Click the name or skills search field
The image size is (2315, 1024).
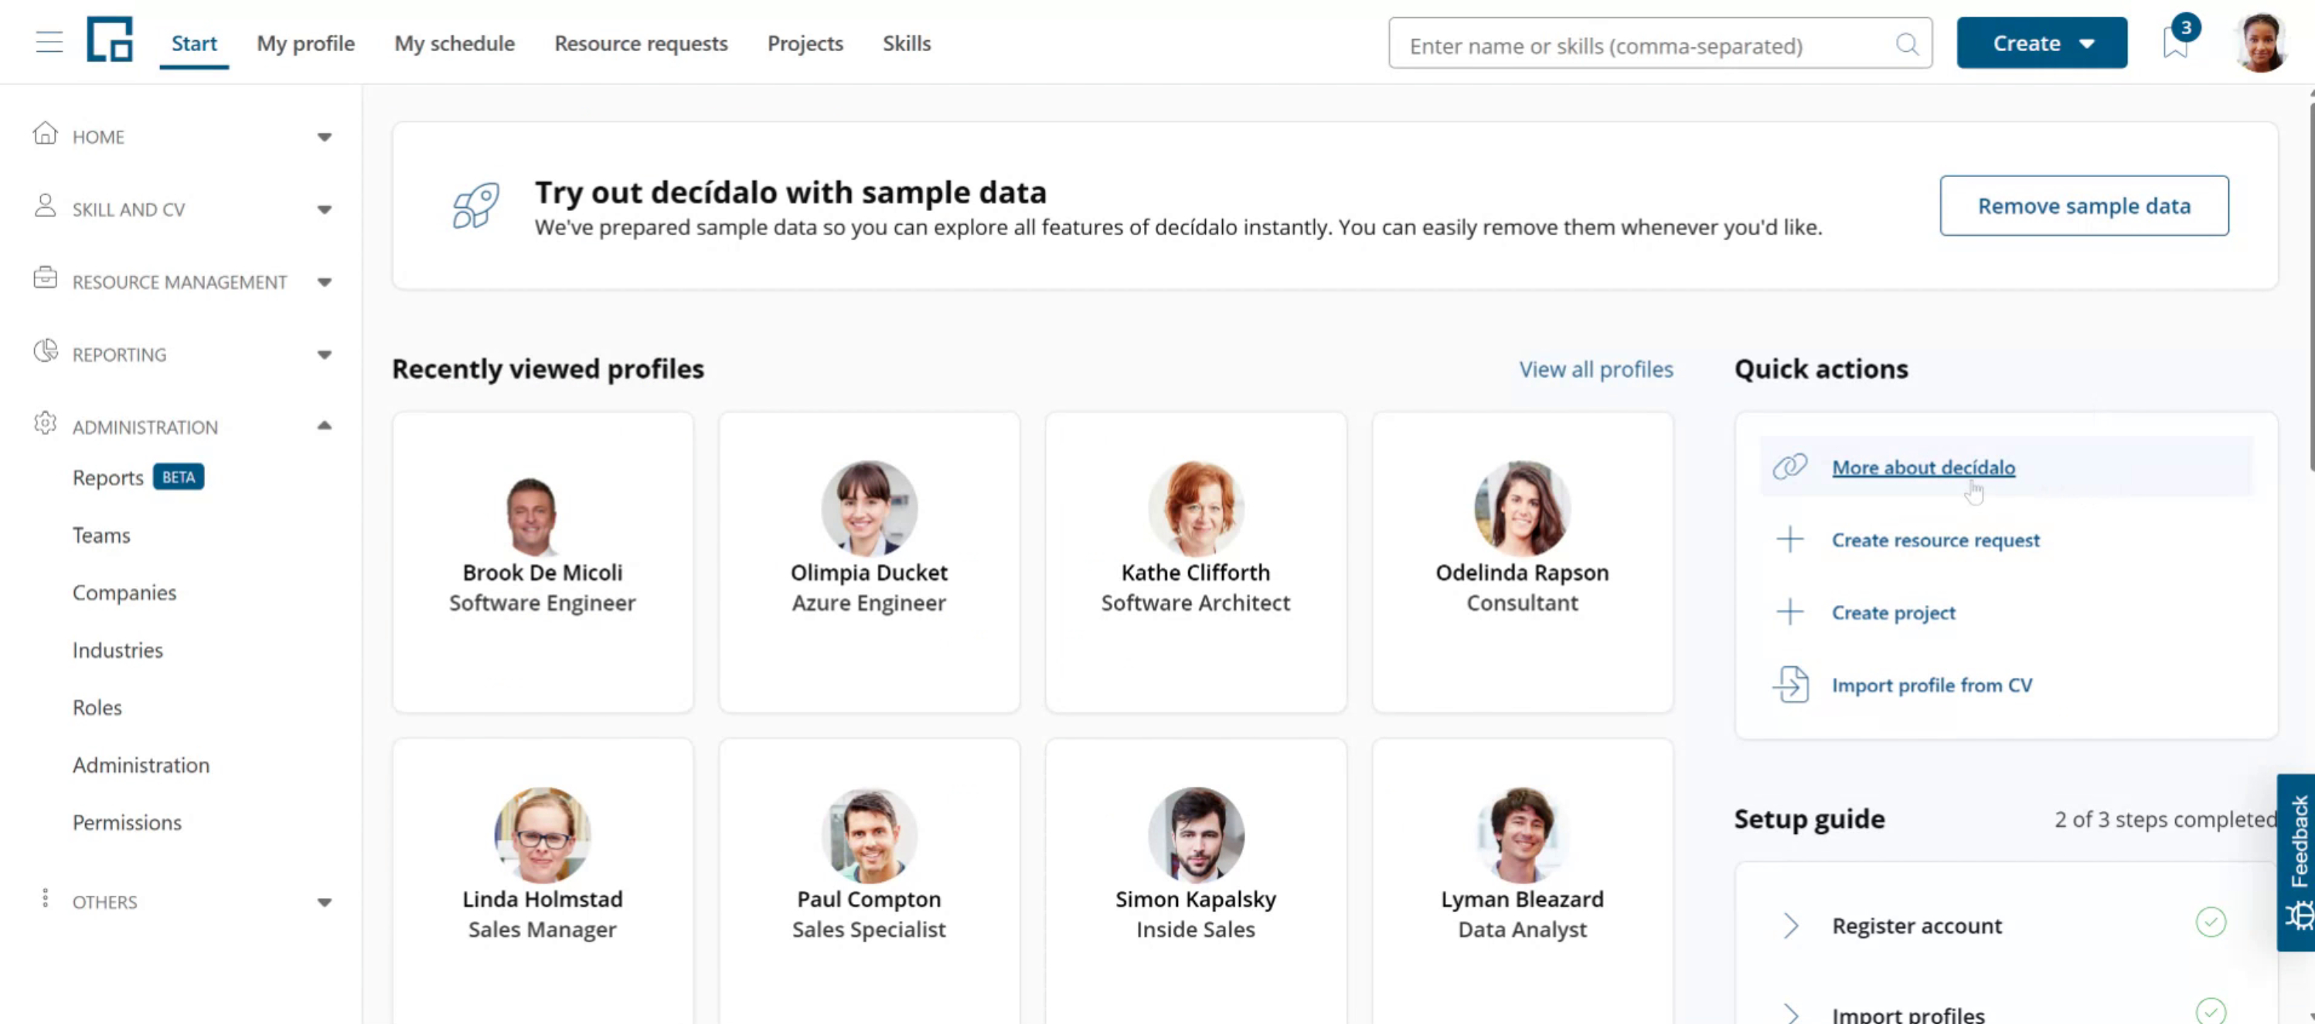(1660, 44)
